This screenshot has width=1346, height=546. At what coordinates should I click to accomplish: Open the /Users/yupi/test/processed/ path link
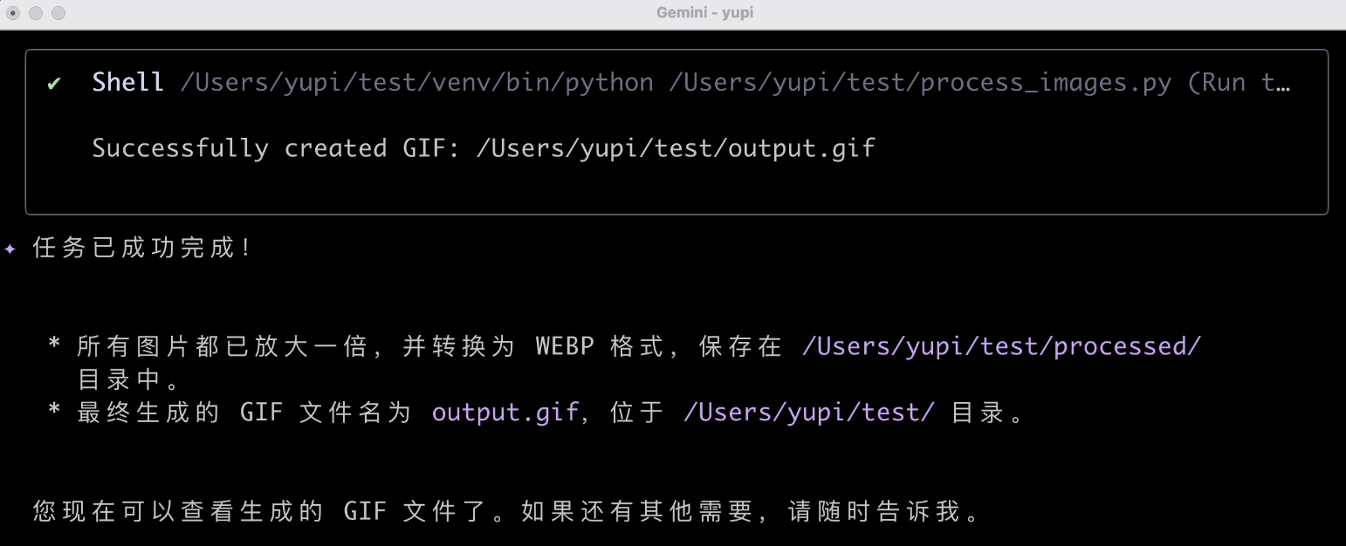[x=1000, y=346]
